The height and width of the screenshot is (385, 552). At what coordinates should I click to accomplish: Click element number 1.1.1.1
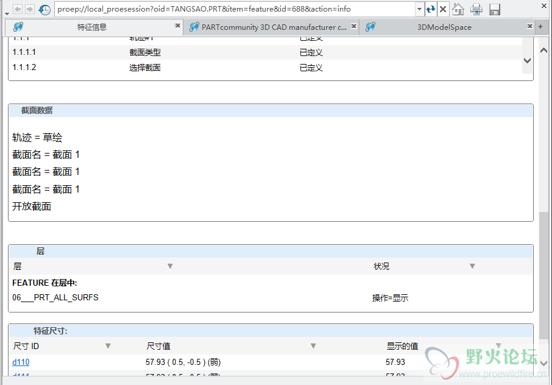point(24,52)
